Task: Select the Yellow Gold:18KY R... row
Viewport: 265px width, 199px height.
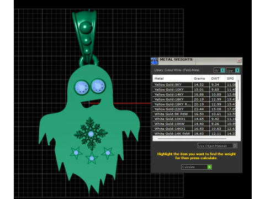Action: (x=194, y=104)
